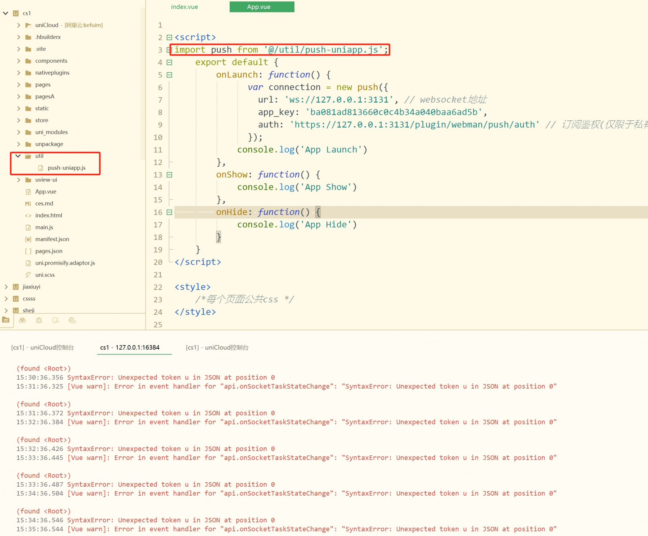Fold export default block at line 4

(169, 62)
